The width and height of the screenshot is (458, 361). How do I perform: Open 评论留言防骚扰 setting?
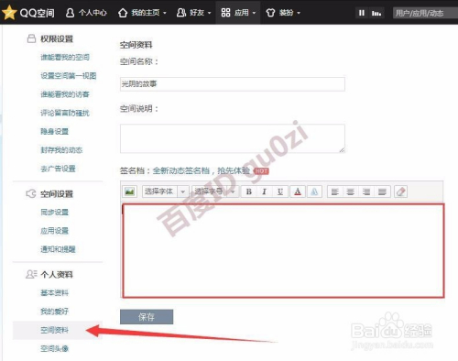tap(65, 113)
